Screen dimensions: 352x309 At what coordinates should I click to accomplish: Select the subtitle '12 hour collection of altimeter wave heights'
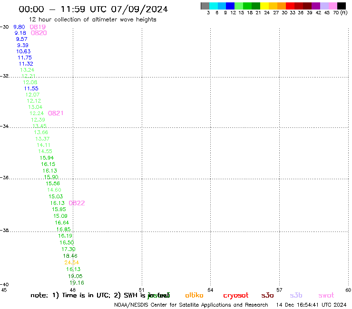tap(92, 20)
